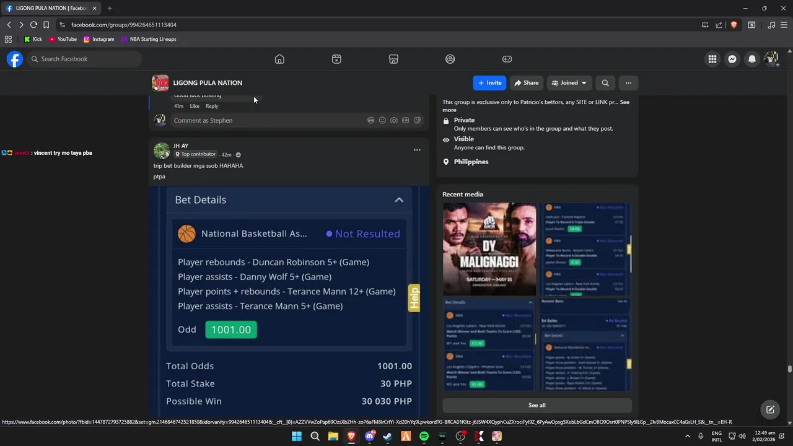Reload the page
The image size is (793, 446).
point(33,25)
